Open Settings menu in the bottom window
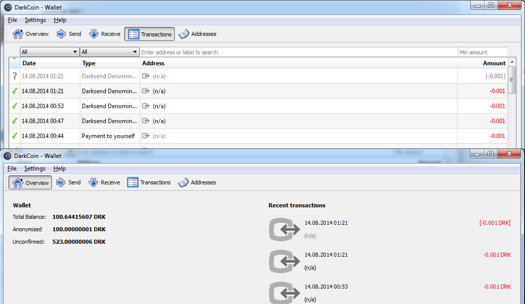Viewport: 525px width, 304px height. tap(35, 168)
